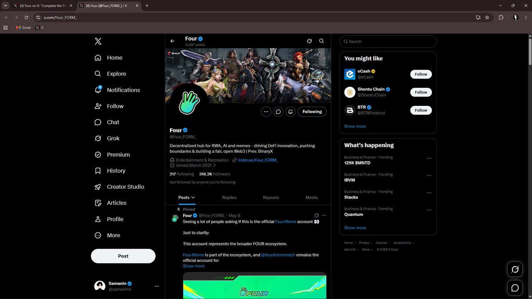The image size is (532, 299).
Task: Toggle post notifications bell for Four
Action: click(x=291, y=112)
